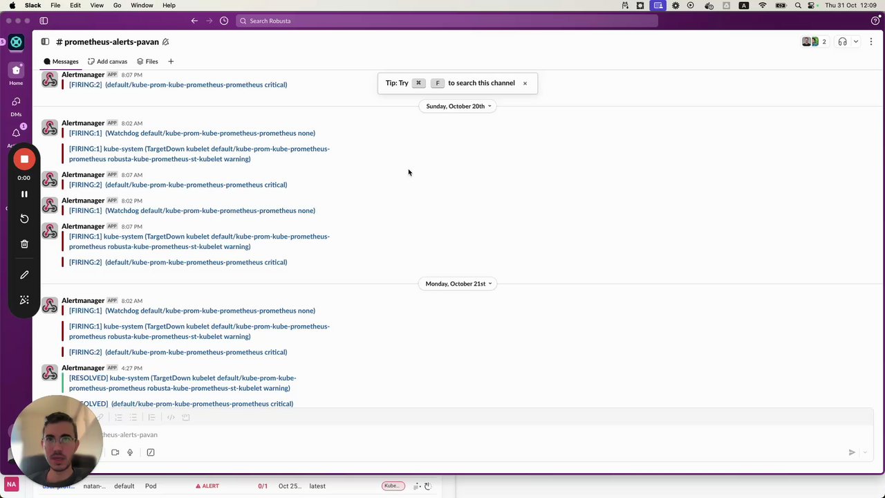The height and width of the screenshot is (498, 885).
Task: Switch to Files tab
Action: coord(147,62)
